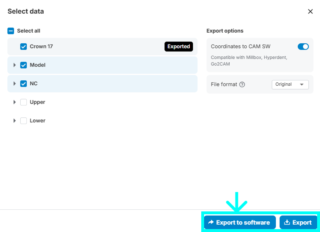Uncheck the NC checkbox
This screenshot has height=232, width=320.
[x=24, y=84]
